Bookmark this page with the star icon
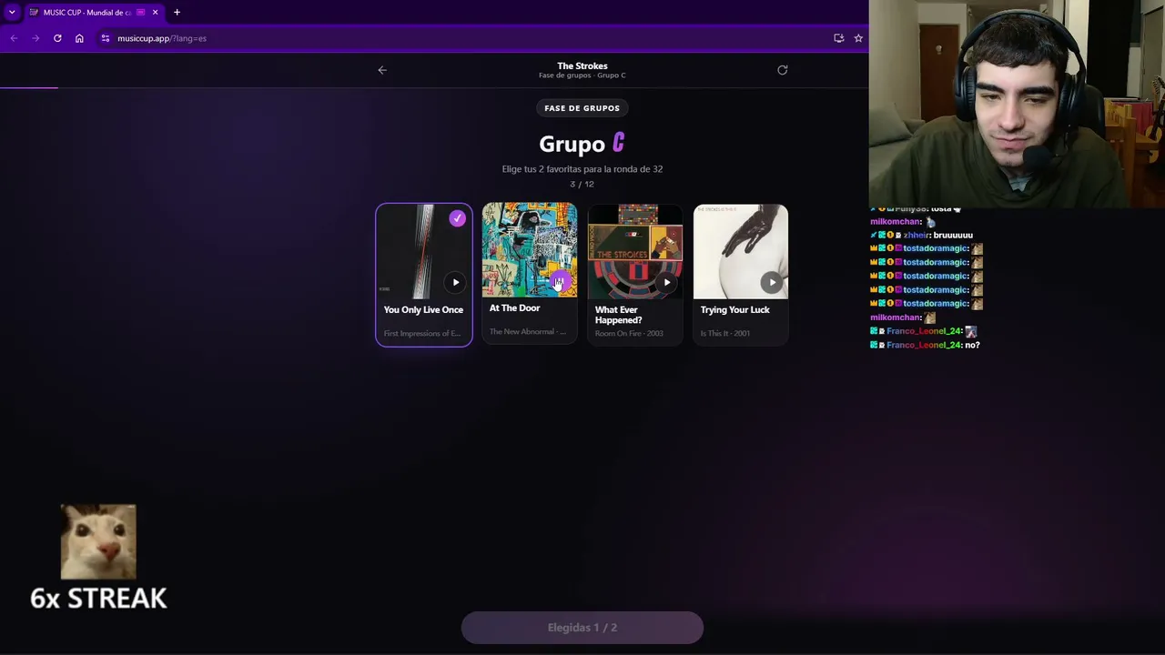 [x=858, y=38]
